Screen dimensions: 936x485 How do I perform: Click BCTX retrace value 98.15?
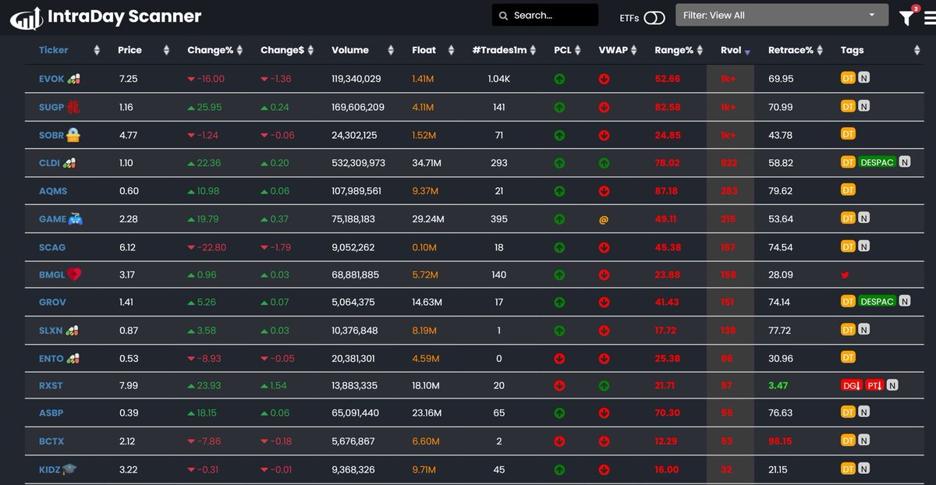click(x=781, y=441)
